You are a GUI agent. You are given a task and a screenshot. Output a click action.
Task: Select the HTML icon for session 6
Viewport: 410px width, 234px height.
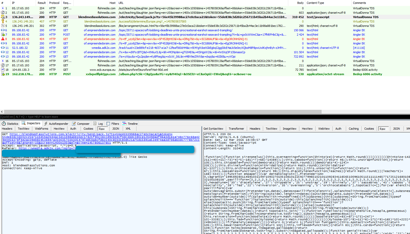click(3, 30)
